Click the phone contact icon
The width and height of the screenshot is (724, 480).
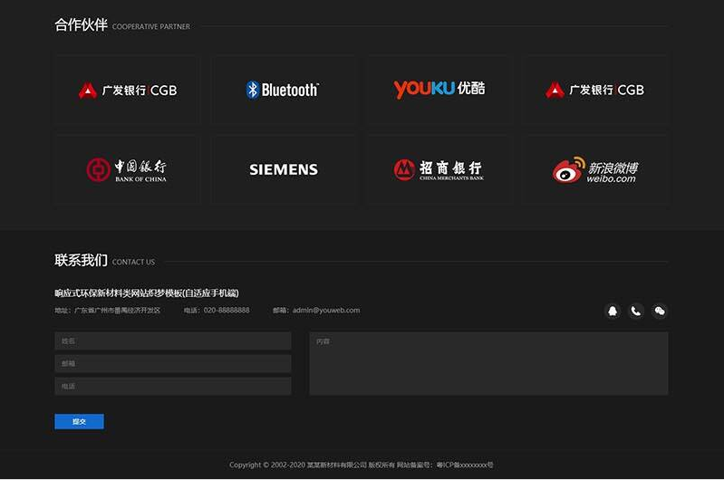tap(636, 311)
